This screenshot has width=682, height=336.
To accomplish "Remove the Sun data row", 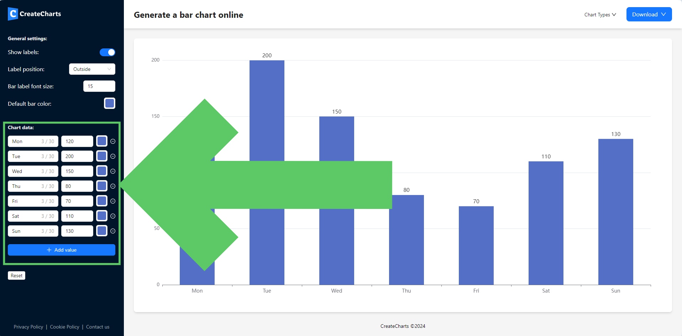I will (x=113, y=231).
